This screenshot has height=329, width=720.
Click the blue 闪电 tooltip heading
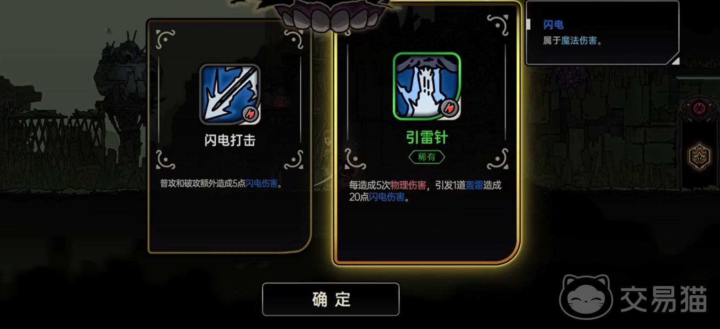tap(553, 25)
